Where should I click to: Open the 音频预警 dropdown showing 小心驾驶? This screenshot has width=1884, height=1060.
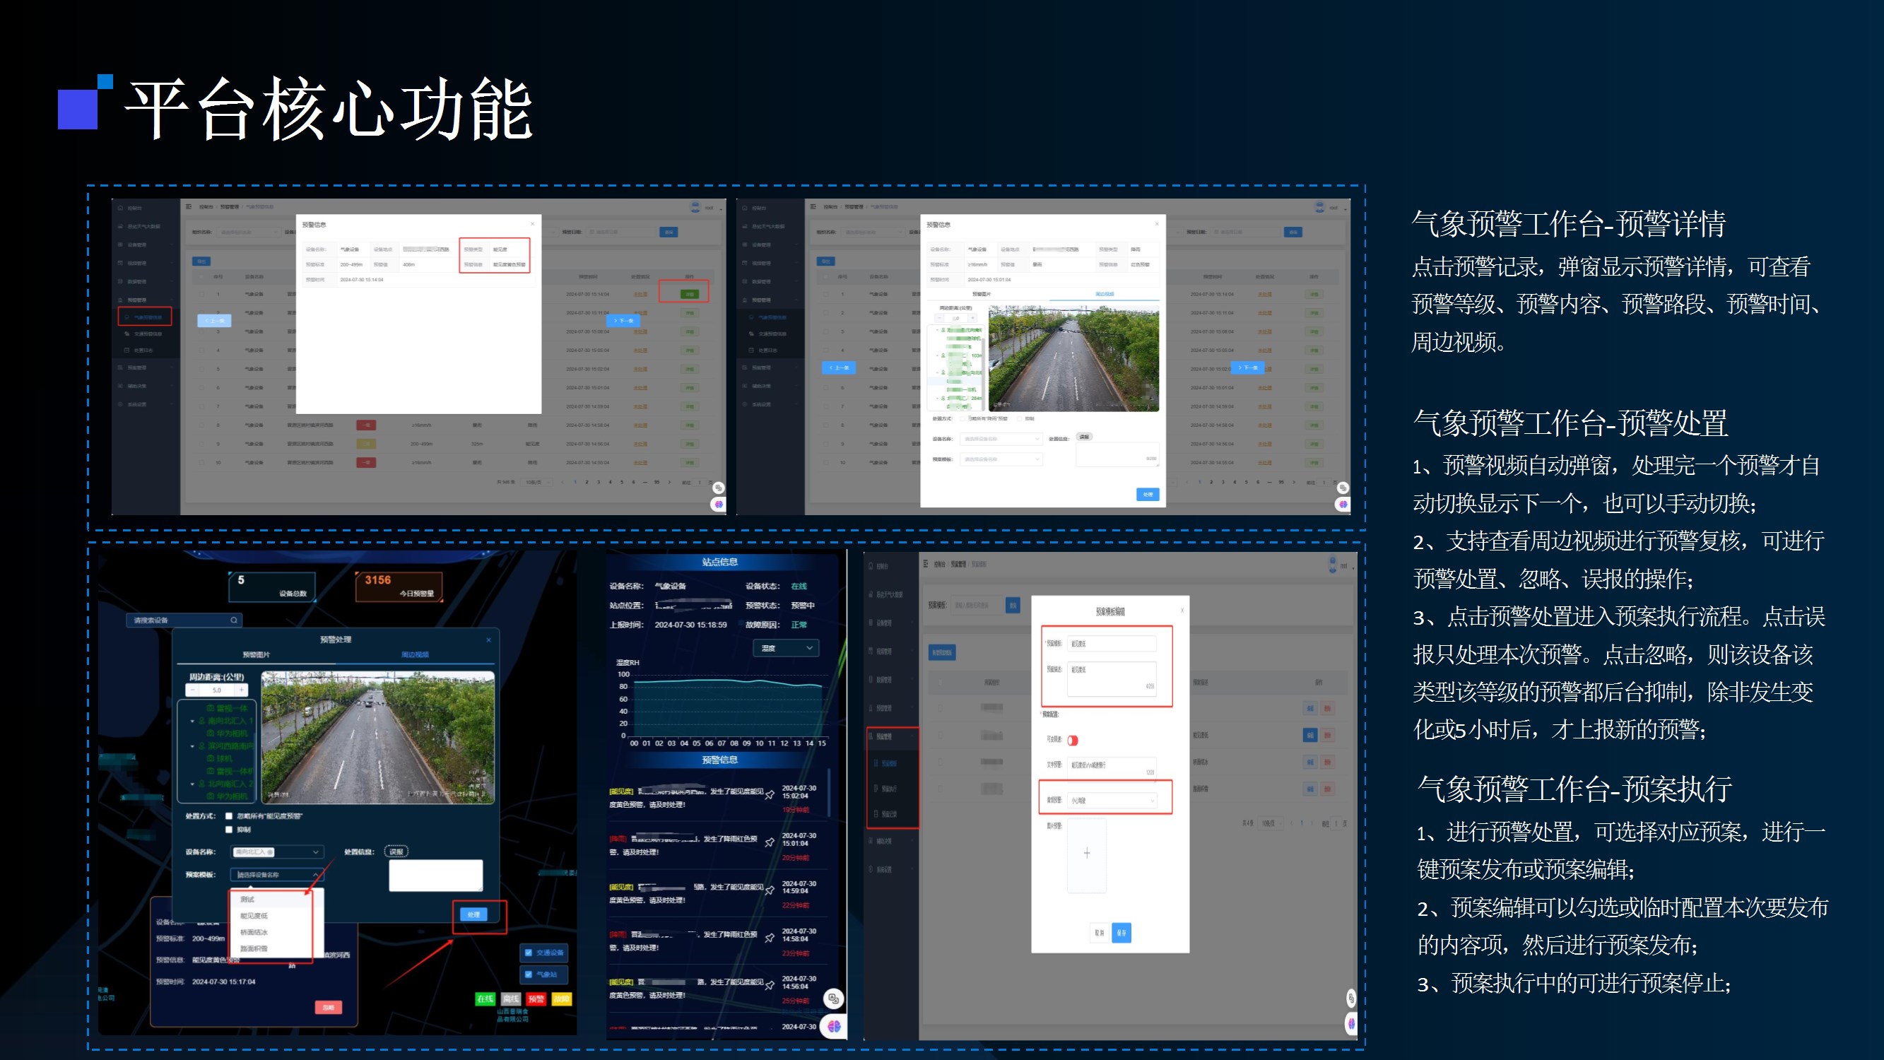click(1112, 801)
